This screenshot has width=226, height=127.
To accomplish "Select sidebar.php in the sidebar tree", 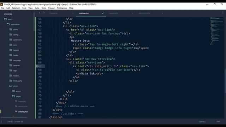I will pyautogui.click(x=23, y=111).
